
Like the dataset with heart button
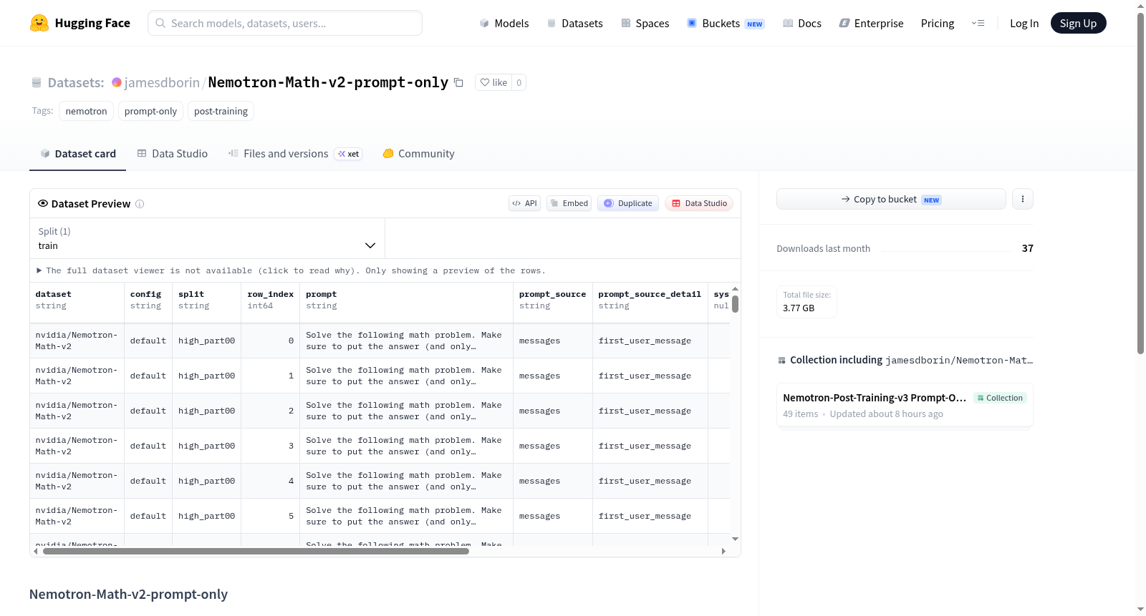(493, 82)
